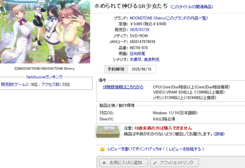Open scenario writer 木葉尽 link
The width and height of the screenshot is (245, 168).
[135, 59]
